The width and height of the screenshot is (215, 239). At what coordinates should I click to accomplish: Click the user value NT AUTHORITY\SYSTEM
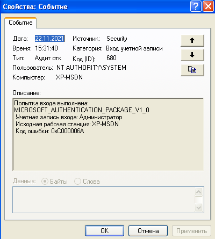click(91, 68)
